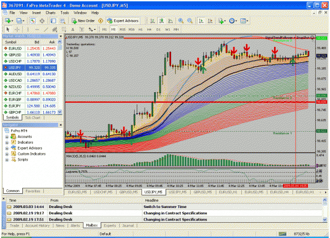The width and height of the screenshot is (330, 238).
Task: Select the Text Label tool
Action: coord(82,29)
